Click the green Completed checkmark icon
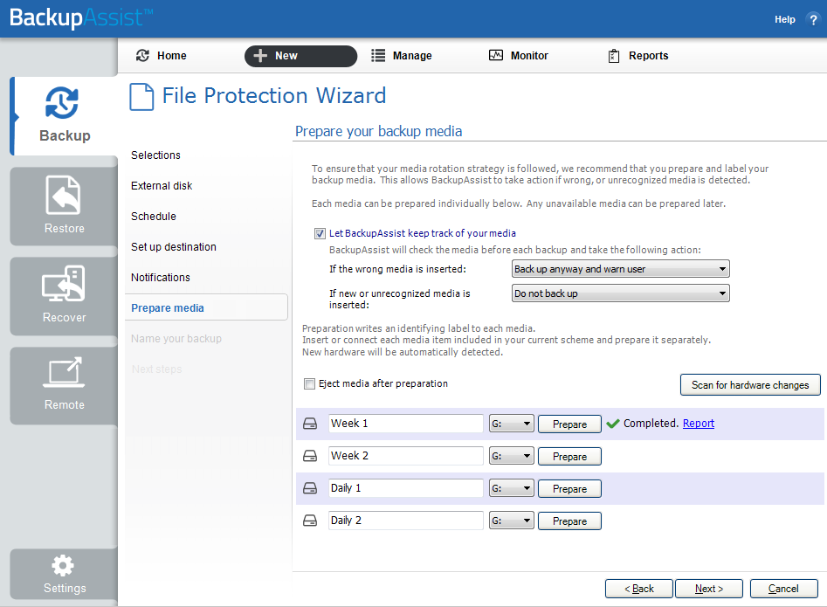 click(613, 424)
